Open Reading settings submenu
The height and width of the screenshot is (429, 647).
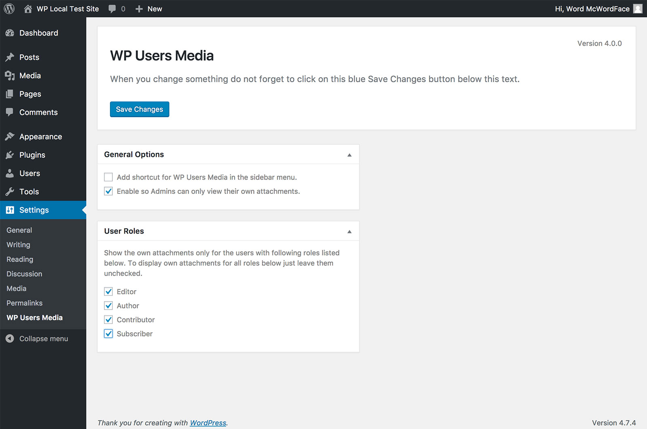[20, 259]
